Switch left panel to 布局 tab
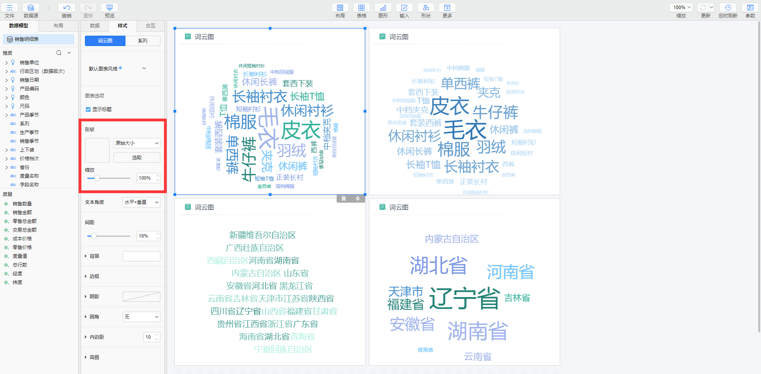This screenshot has width=761, height=374. [x=58, y=26]
